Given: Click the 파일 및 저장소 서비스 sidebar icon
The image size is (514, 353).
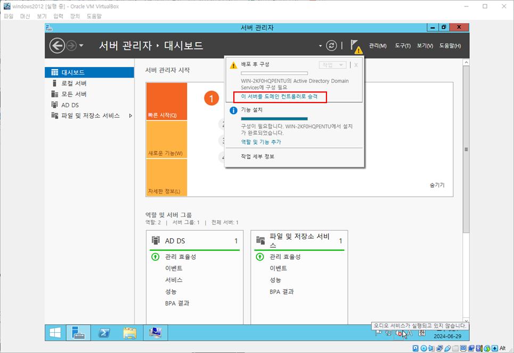Looking at the screenshot, I should click(x=55, y=115).
